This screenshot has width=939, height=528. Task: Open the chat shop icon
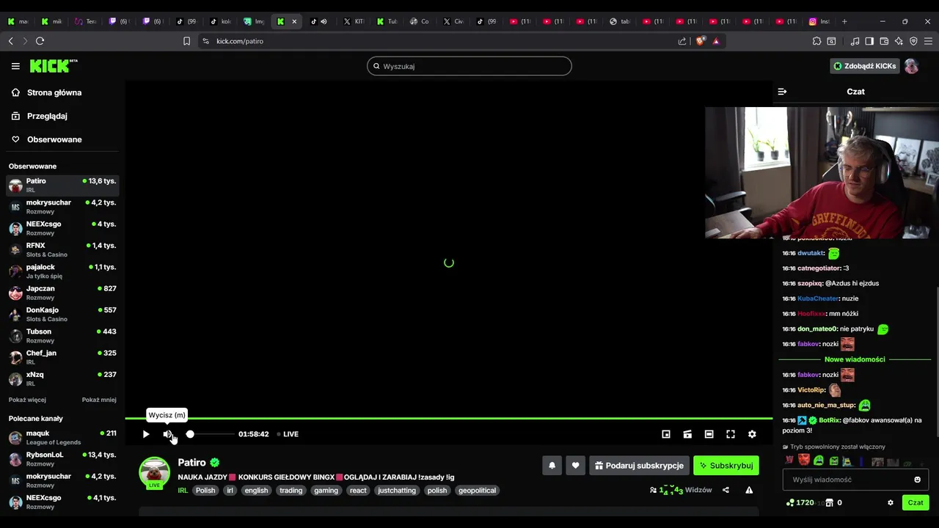point(830,503)
